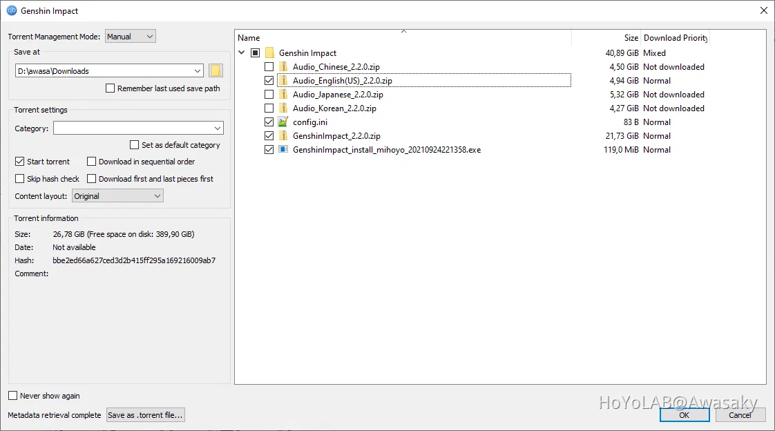
Task: Click the config.ini file icon
Action: coord(283,122)
